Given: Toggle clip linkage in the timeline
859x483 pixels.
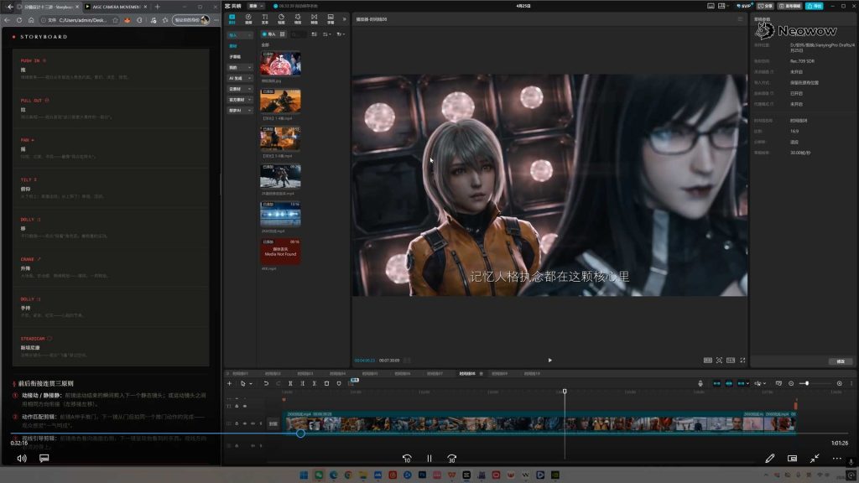Looking at the screenshot, I should point(741,383).
